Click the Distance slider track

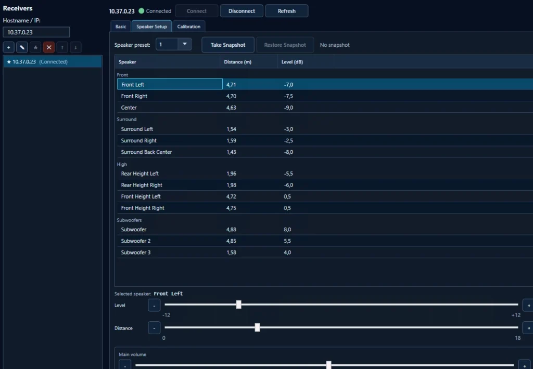[341, 327]
